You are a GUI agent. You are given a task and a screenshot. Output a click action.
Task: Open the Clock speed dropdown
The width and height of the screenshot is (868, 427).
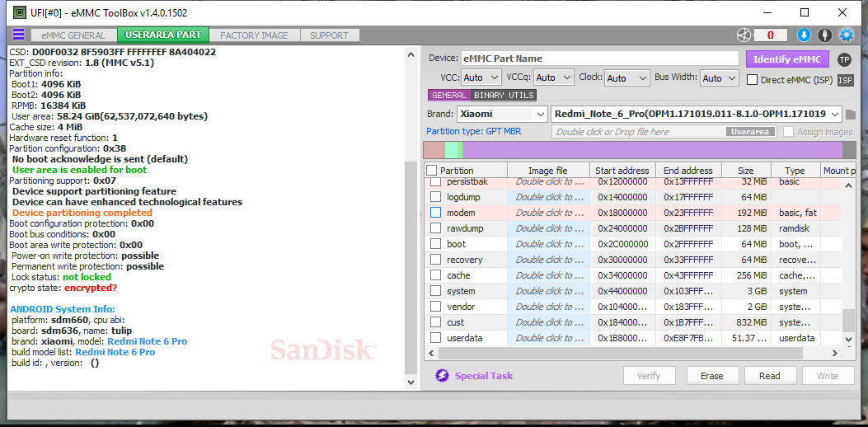(626, 78)
